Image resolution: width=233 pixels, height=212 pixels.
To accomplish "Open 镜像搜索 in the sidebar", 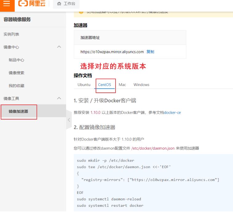I will 16,73.
